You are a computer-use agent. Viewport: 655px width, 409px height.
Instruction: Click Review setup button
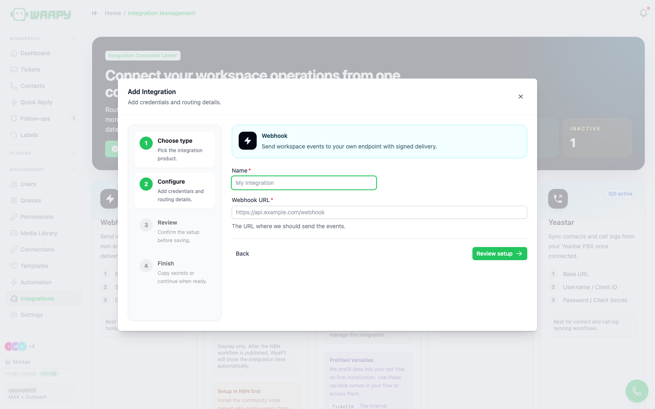(499, 254)
